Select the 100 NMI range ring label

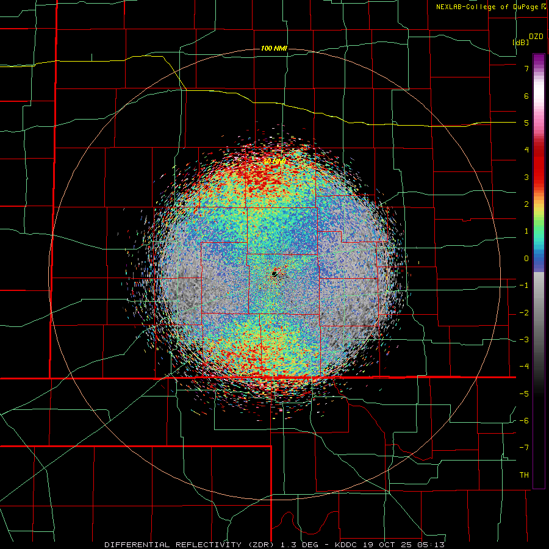click(274, 48)
